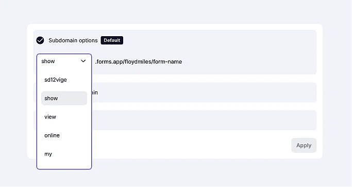
Task: Click the Default badge
Action: 112,40
